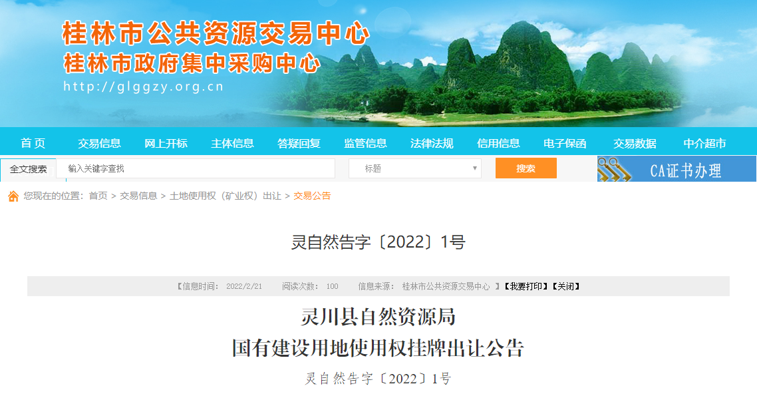Open 法律法规 navigation item
Screen dimensions: 757x398
[x=432, y=143]
